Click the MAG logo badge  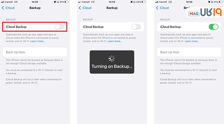(194, 14)
